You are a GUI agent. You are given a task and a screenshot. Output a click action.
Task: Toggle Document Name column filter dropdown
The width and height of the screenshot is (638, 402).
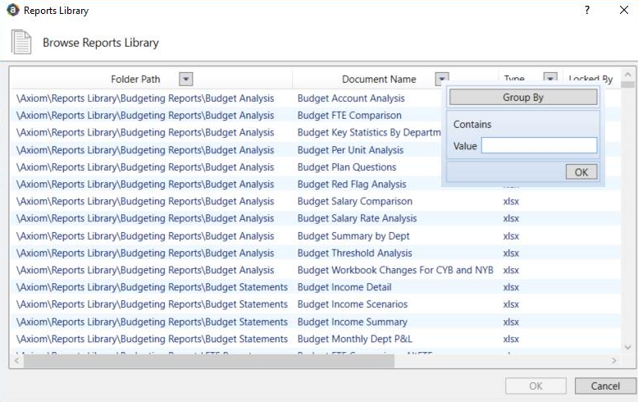tap(442, 80)
